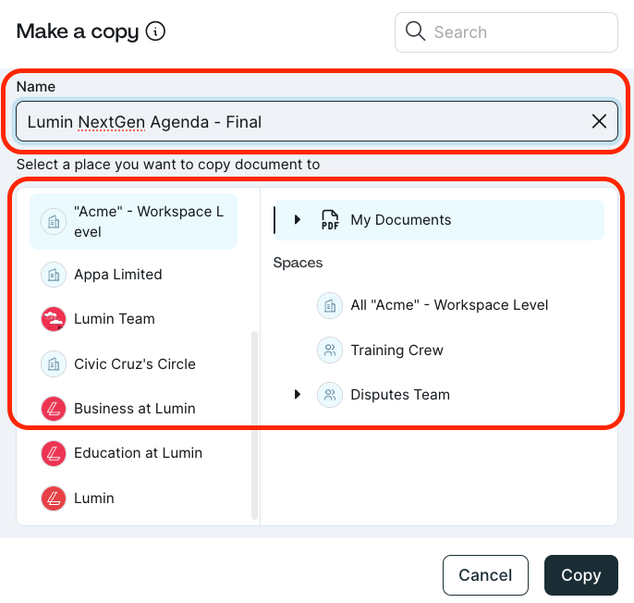Click the info icon beside Make a copy
This screenshot has height=603, width=634.
click(x=155, y=31)
